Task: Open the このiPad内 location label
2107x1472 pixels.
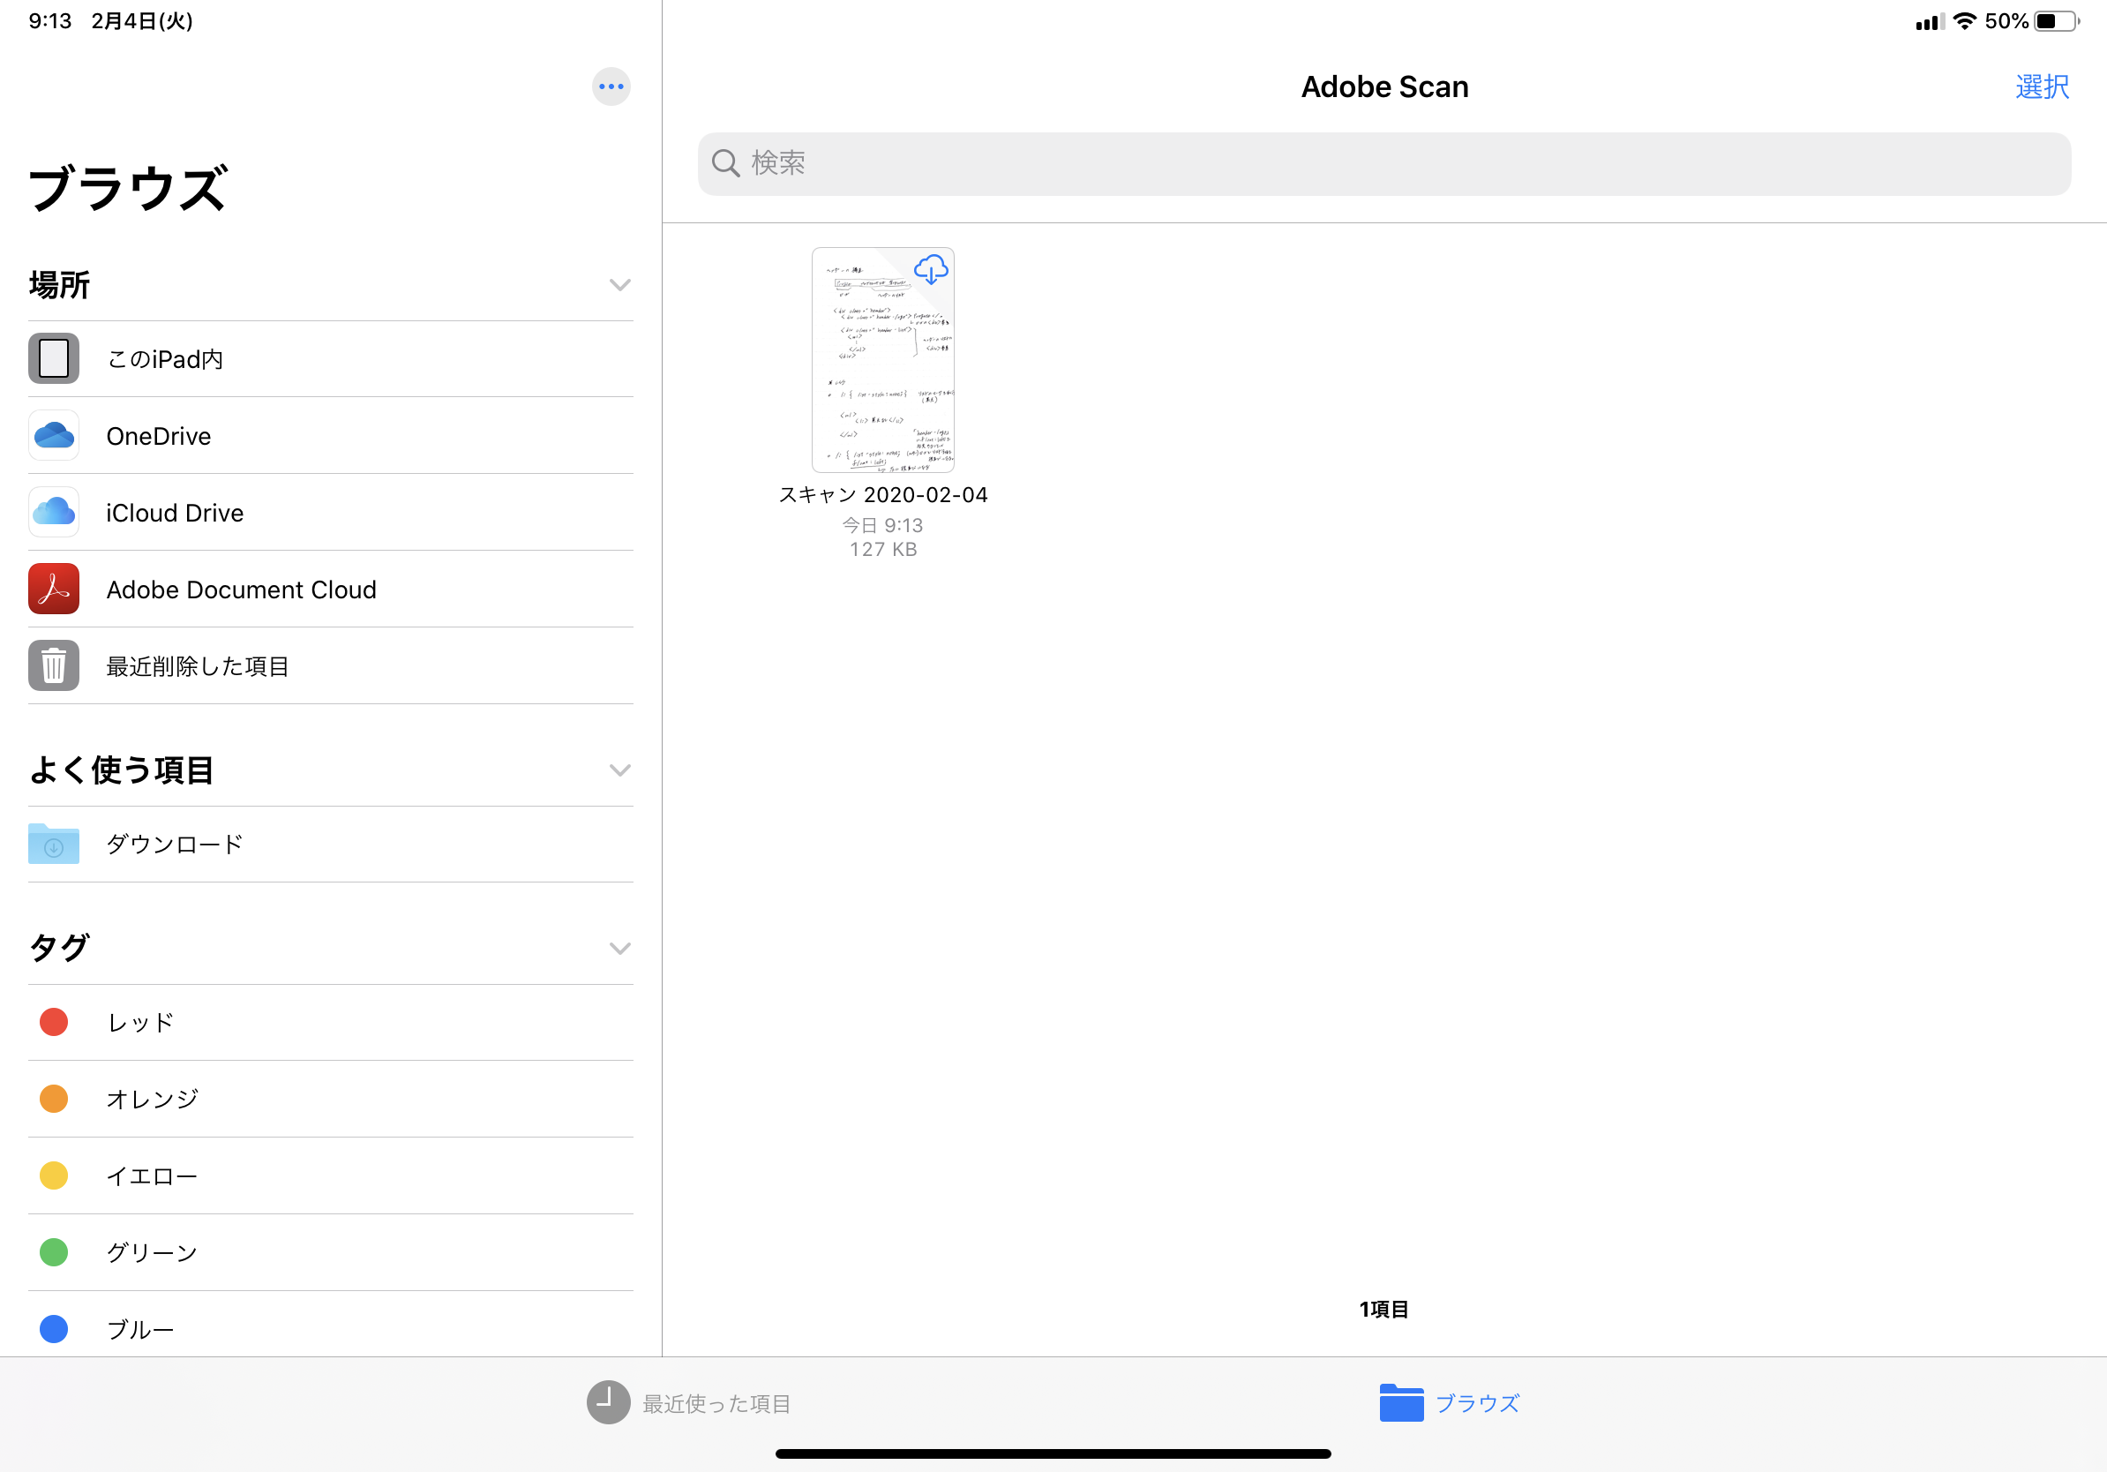Action: [x=165, y=359]
